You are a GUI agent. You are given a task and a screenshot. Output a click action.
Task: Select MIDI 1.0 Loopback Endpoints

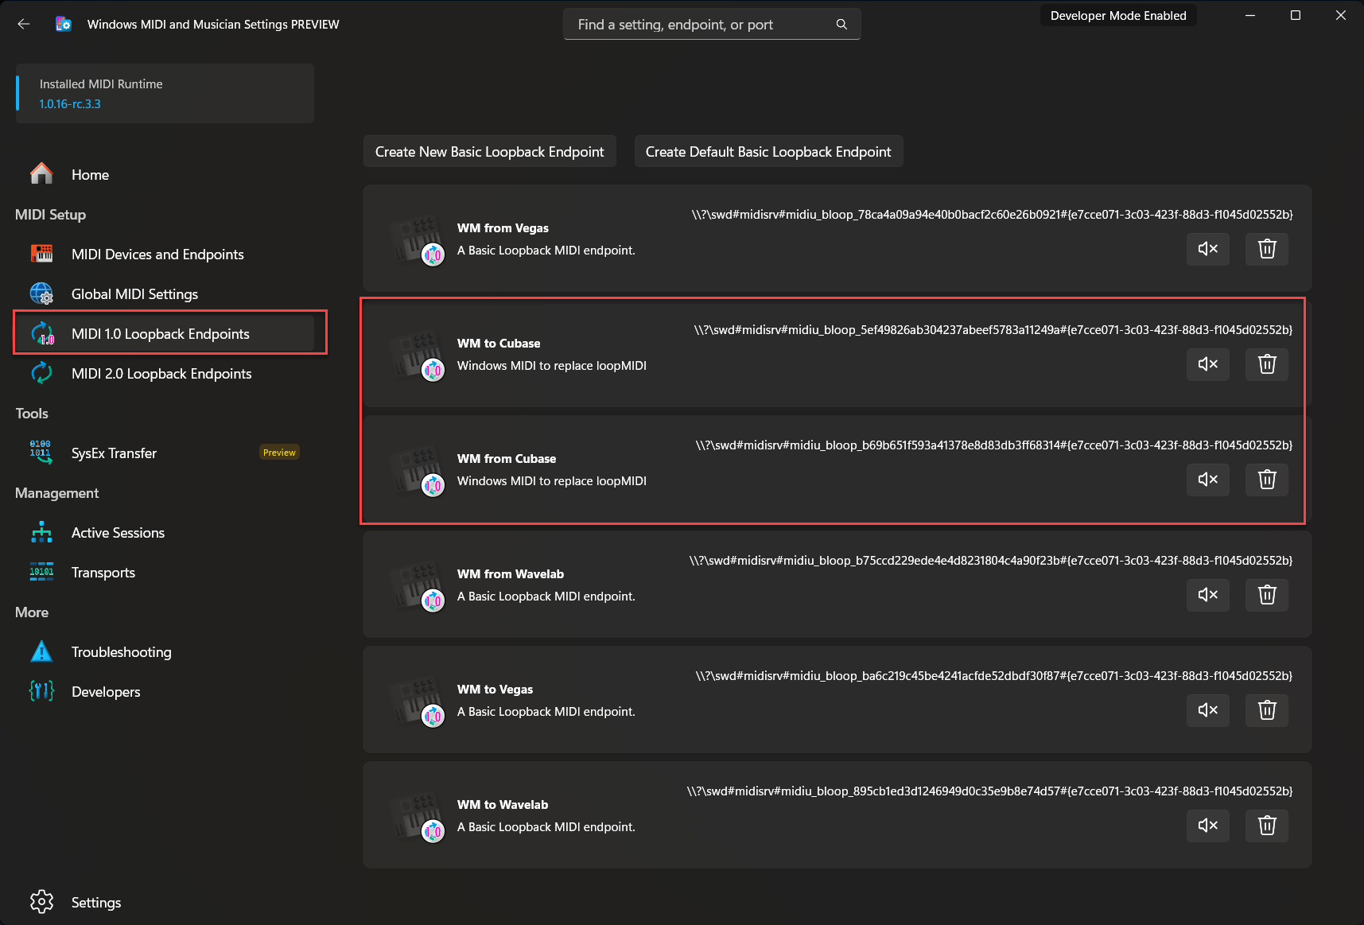(165, 334)
